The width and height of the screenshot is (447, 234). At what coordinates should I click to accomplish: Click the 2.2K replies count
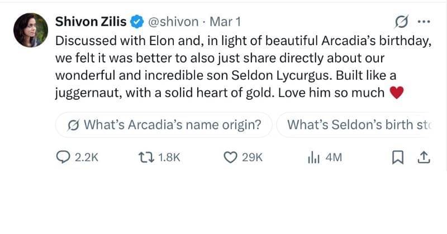[x=86, y=158]
